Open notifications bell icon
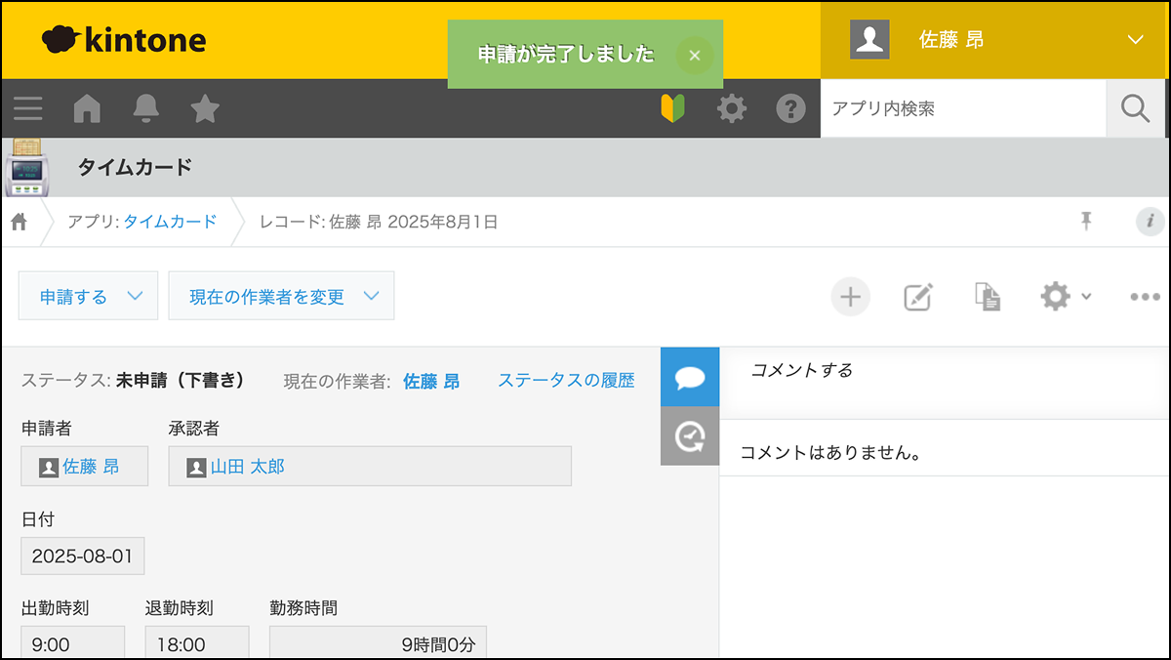Viewport: 1171px width, 660px height. pyautogui.click(x=146, y=108)
